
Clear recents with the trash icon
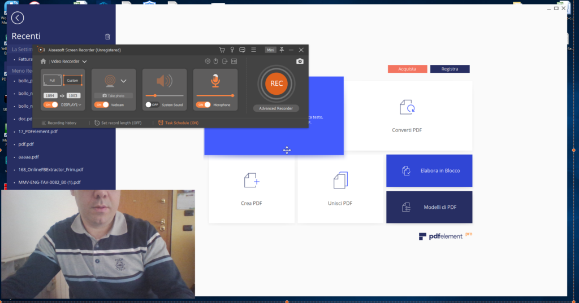[107, 37]
